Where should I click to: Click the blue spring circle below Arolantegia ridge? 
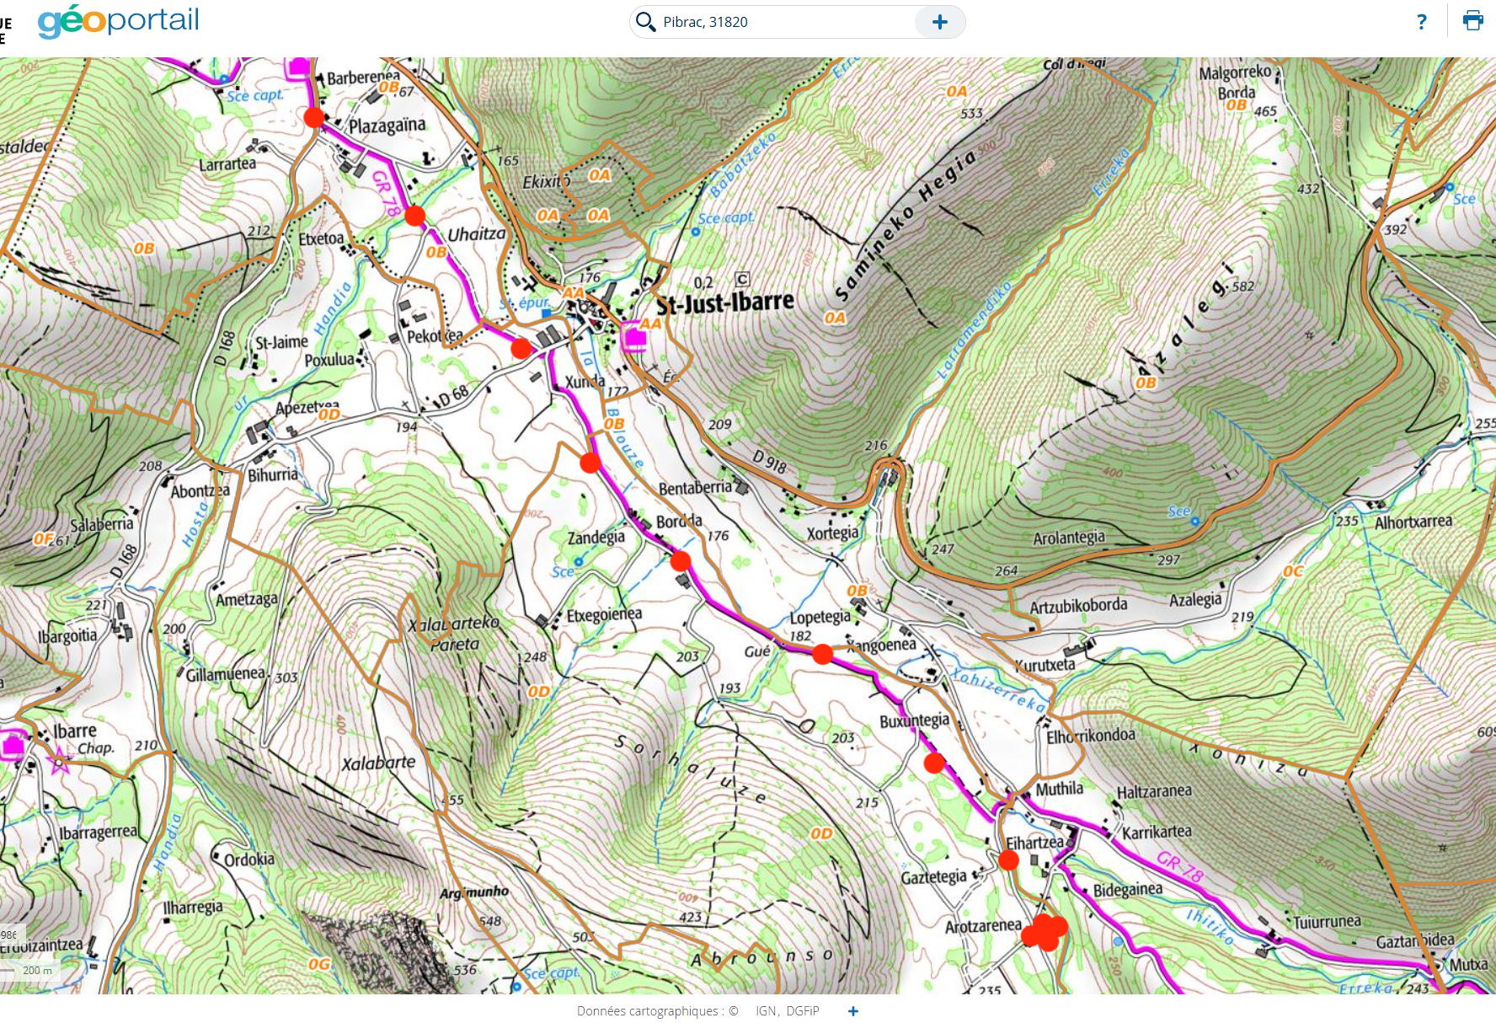(1194, 522)
